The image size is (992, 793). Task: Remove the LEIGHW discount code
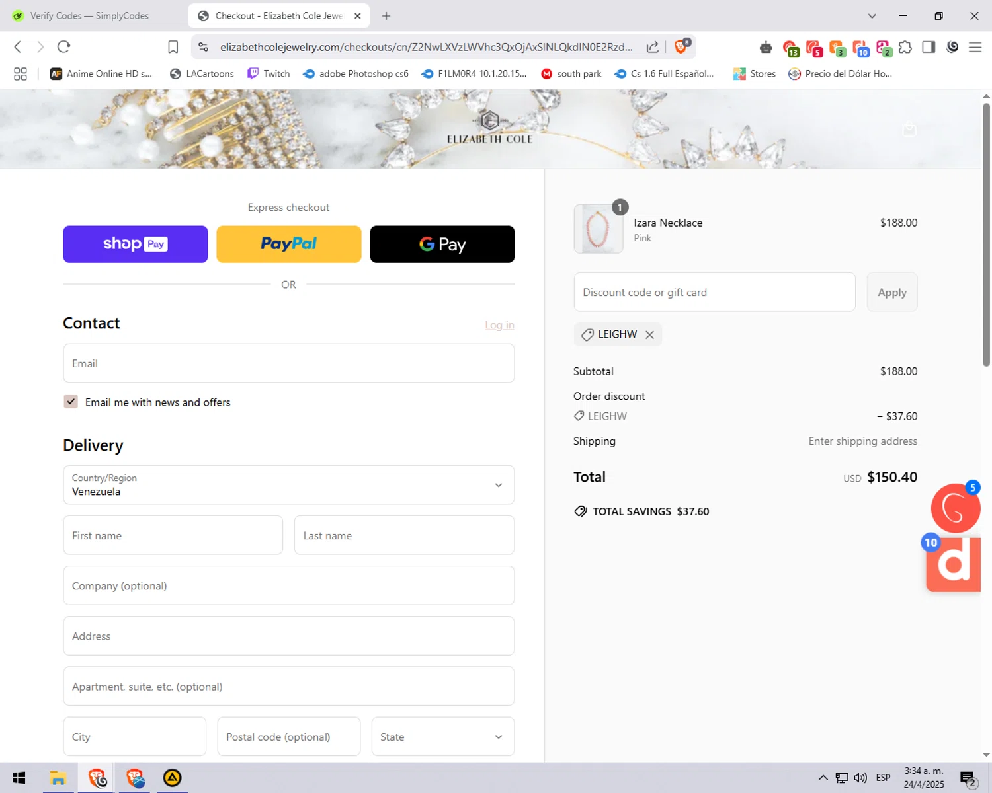[x=649, y=335]
